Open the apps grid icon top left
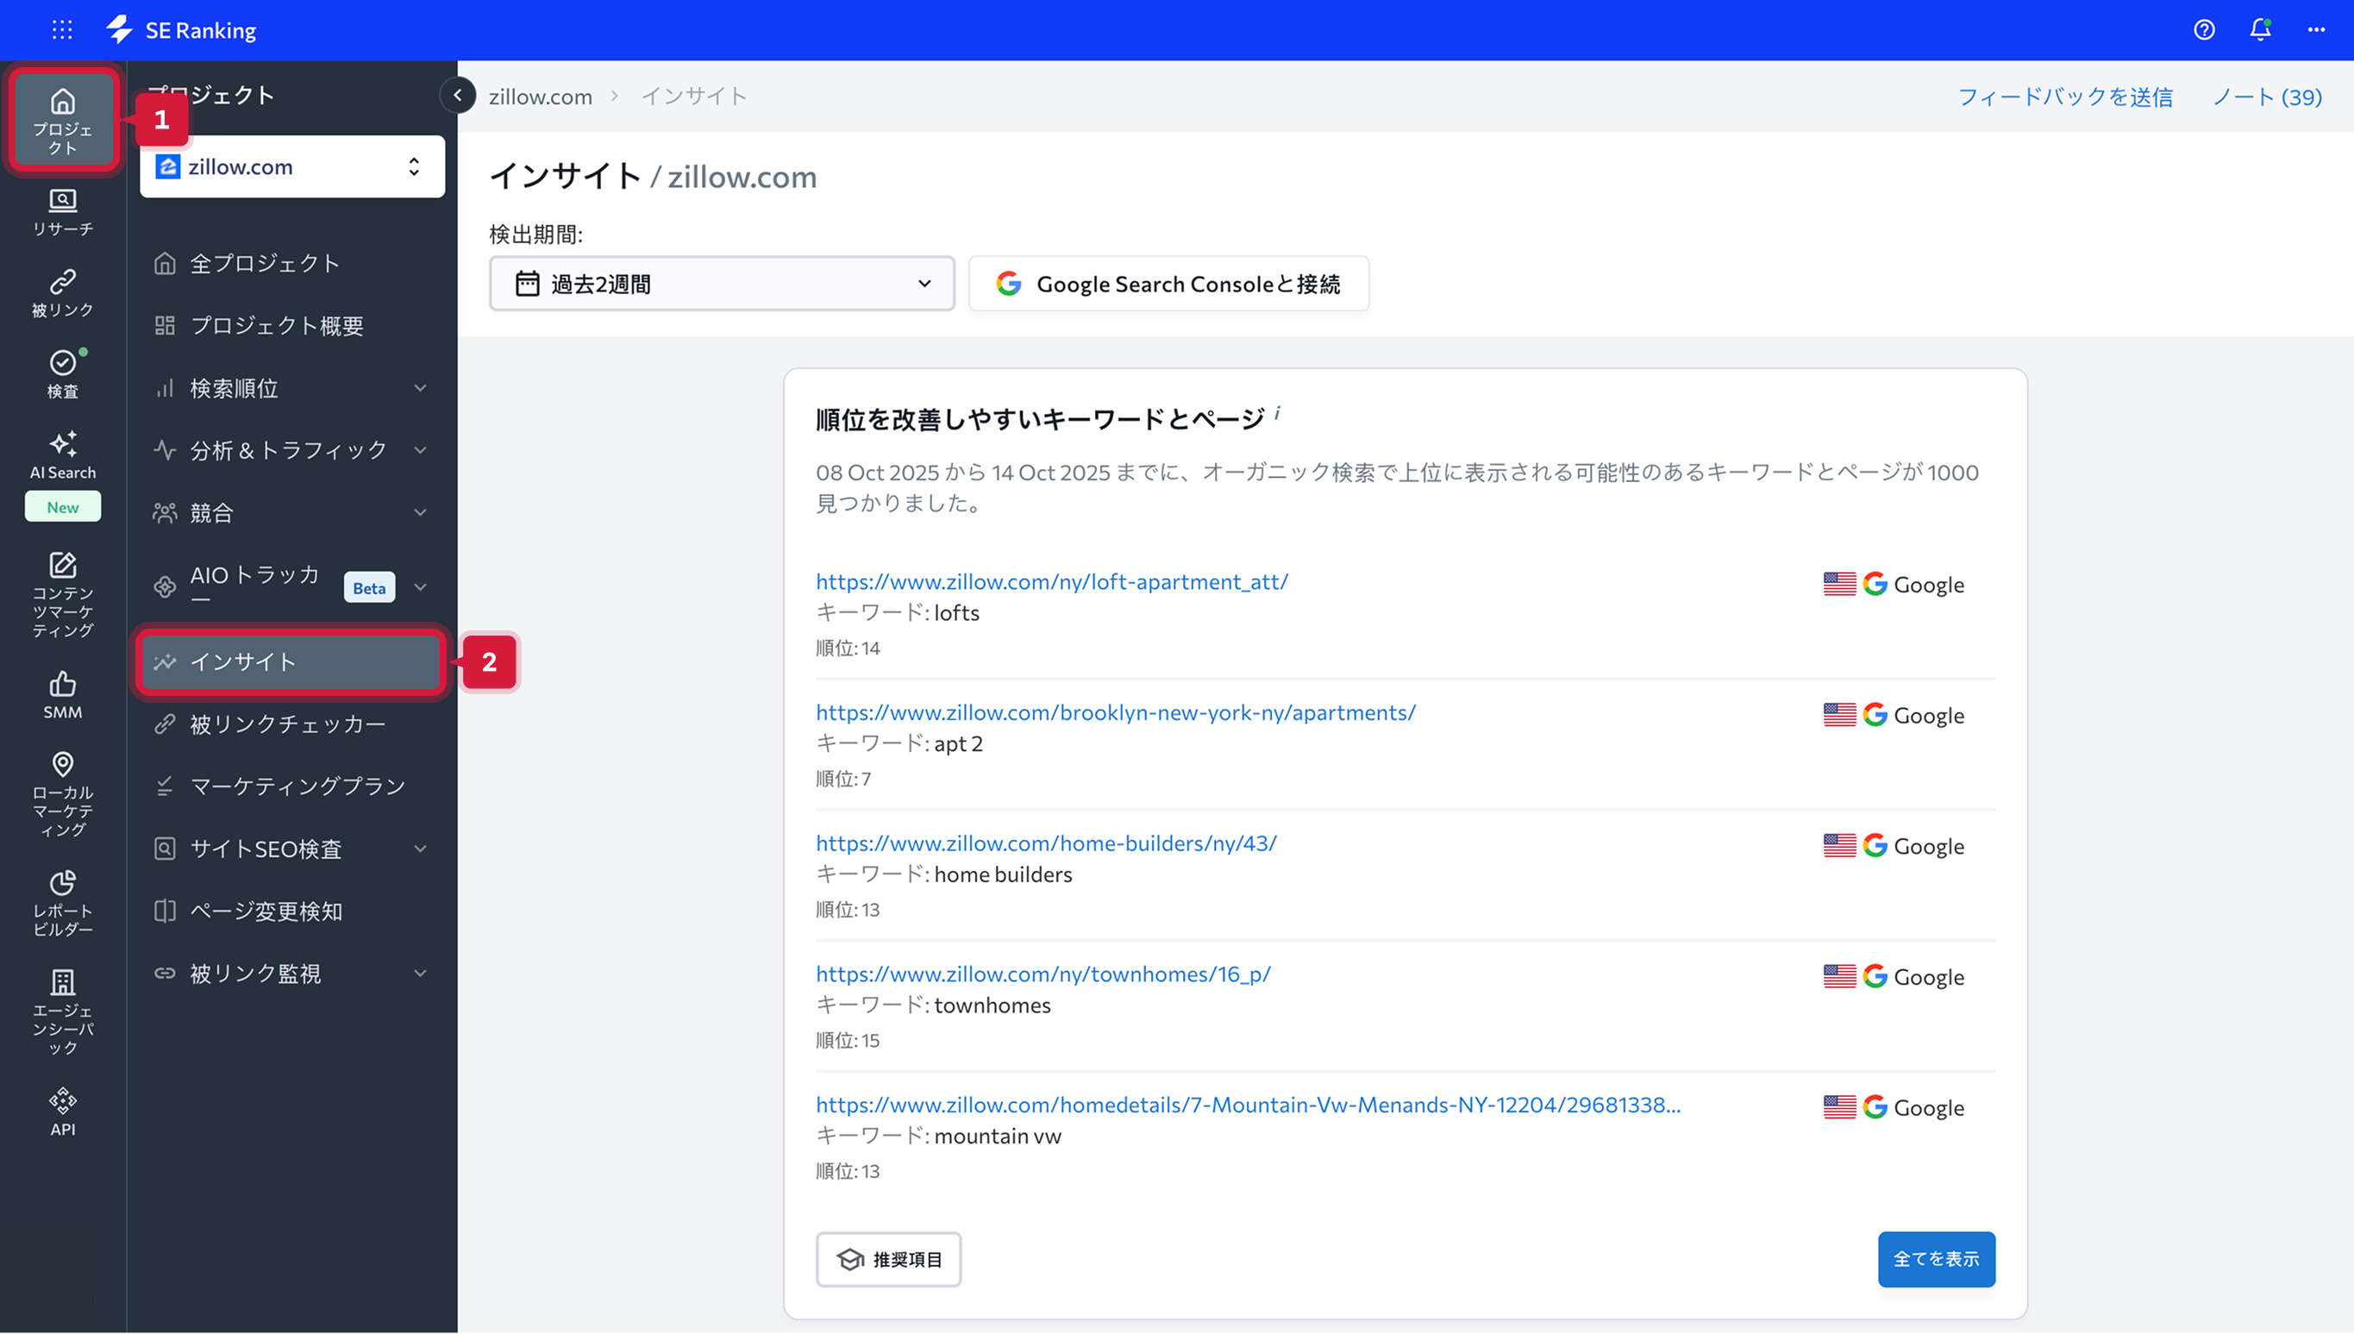The width and height of the screenshot is (2354, 1334). (x=62, y=29)
